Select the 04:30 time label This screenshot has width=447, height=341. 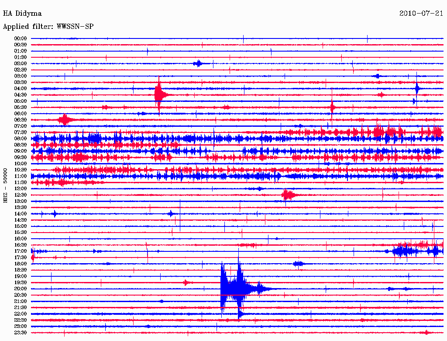click(20, 95)
